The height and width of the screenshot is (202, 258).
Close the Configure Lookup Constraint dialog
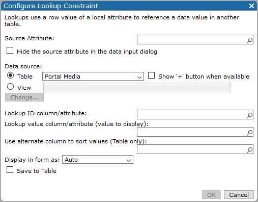click(x=251, y=6)
